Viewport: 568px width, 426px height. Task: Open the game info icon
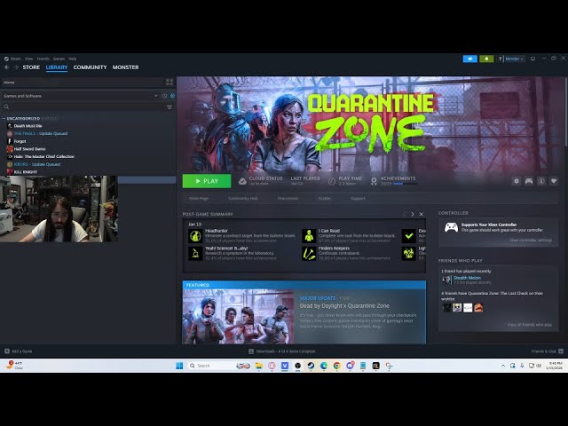tap(541, 181)
